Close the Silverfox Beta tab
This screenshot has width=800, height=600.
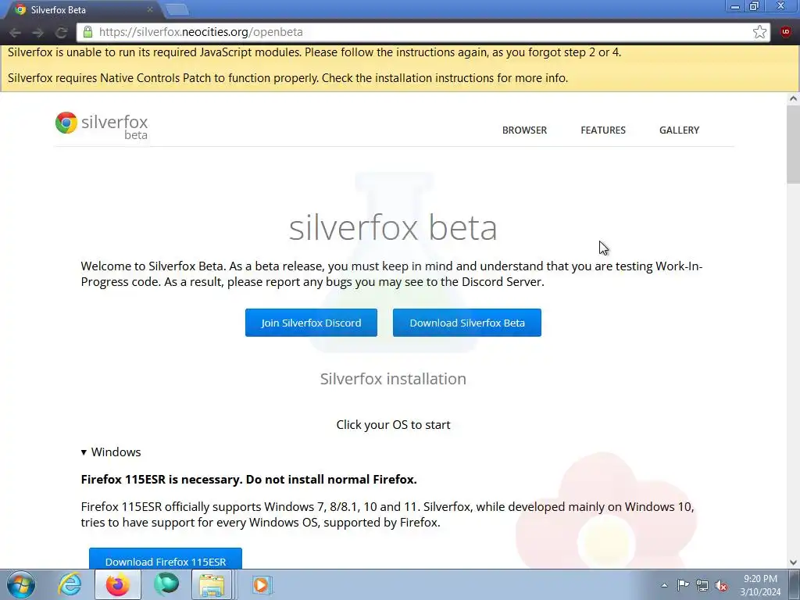(149, 9)
